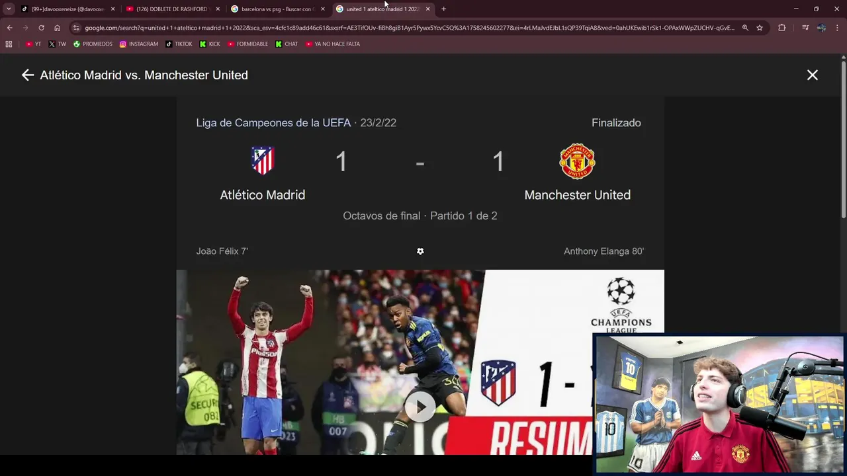The width and height of the screenshot is (847, 476).
Task: Open the Liga de Campeones de la UEFA link
Action: click(273, 123)
